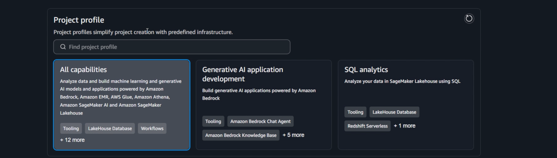Click Amazon Bedrock Chat Agent tag
The width and height of the screenshot is (557, 158).
click(x=260, y=121)
